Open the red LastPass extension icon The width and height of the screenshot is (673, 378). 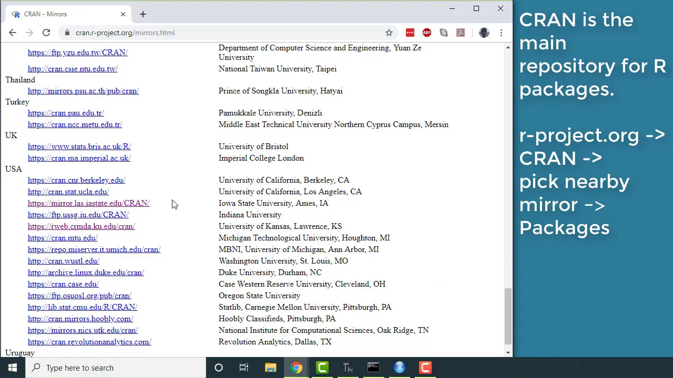(410, 33)
